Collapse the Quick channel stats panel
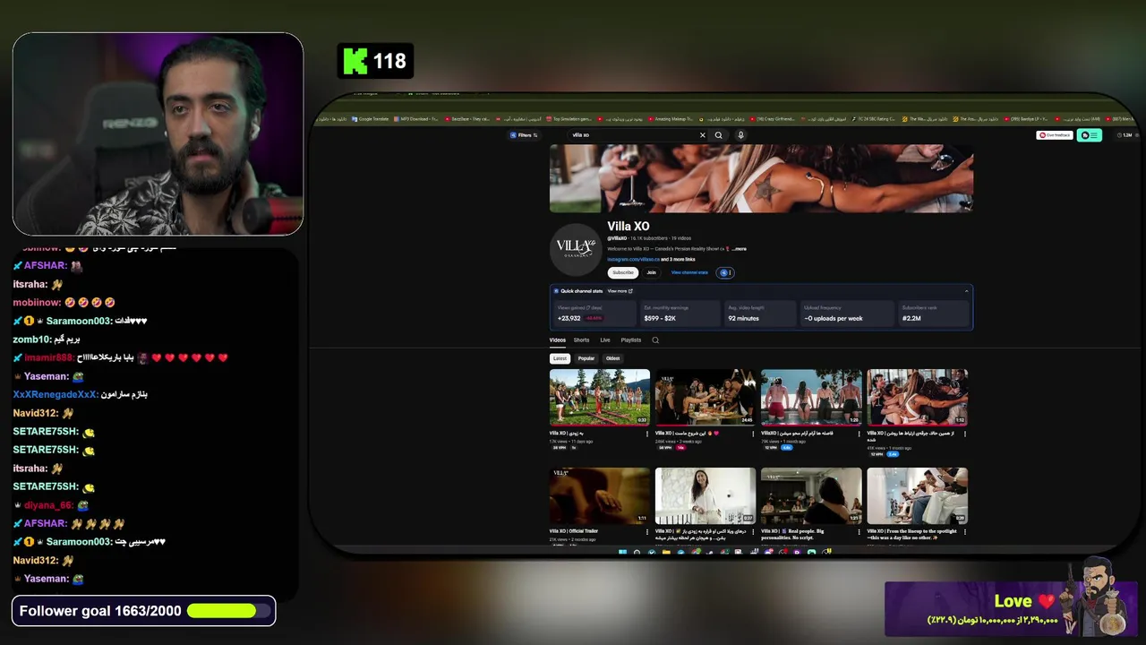 tap(966, 291)
